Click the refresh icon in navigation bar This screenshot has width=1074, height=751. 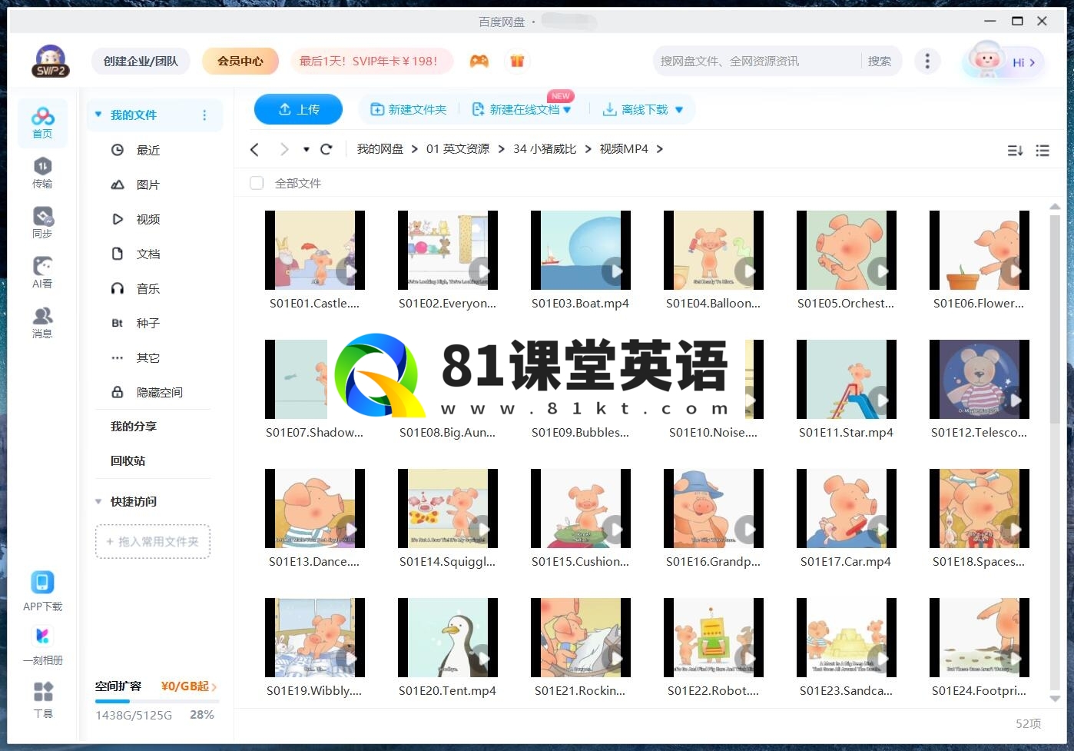[x=326, y=149]
